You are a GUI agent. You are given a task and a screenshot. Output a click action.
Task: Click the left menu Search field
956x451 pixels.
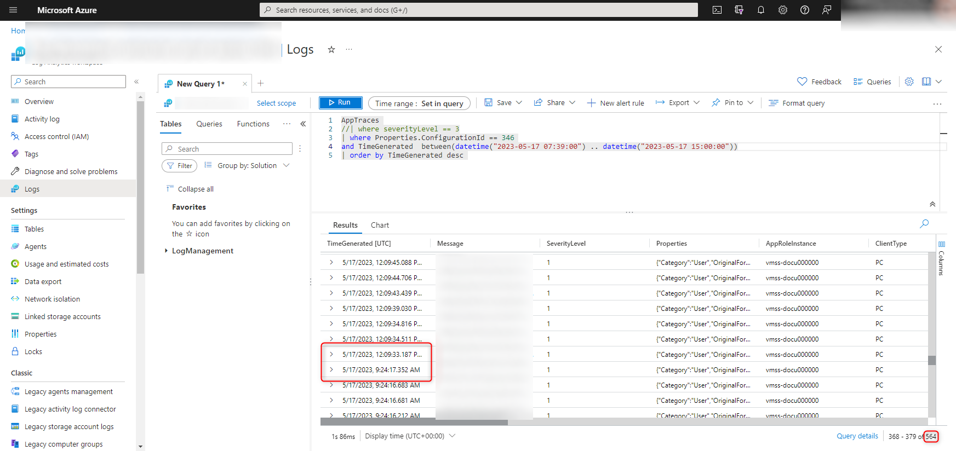tap(68, 82)
